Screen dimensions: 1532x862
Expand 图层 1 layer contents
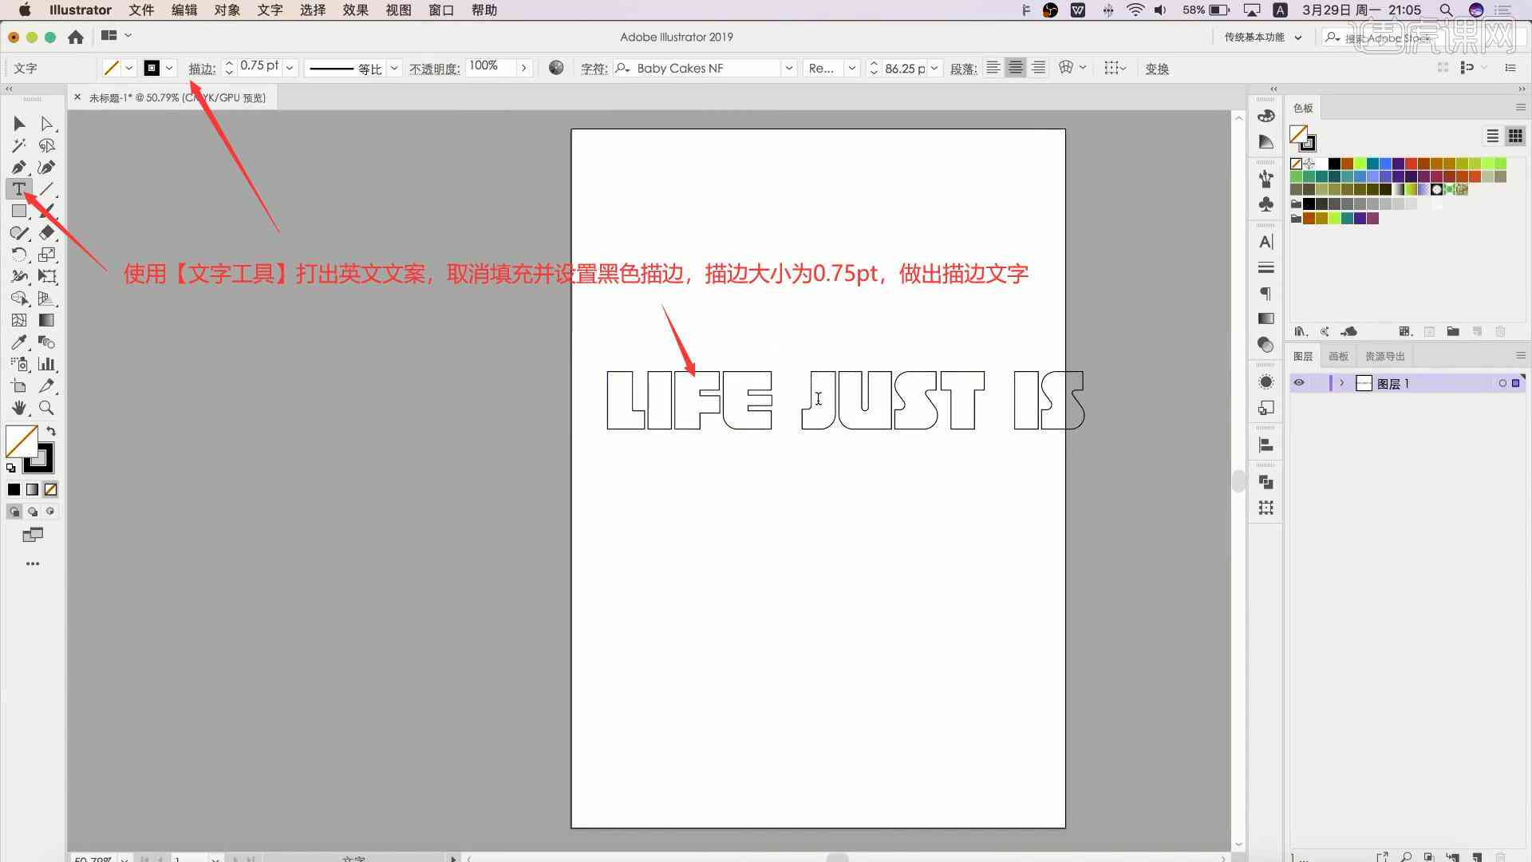[x=1342, y=383]
